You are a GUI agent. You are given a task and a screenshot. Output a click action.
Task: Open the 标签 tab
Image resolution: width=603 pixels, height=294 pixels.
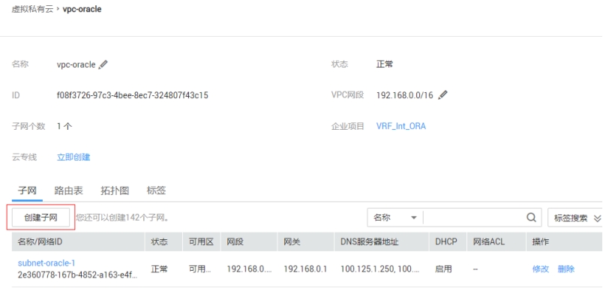tap(156, 190)
